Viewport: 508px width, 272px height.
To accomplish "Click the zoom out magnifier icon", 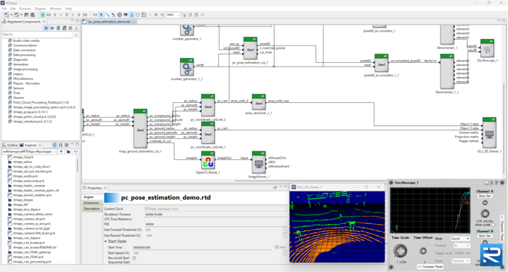I will tap(162, 15).
